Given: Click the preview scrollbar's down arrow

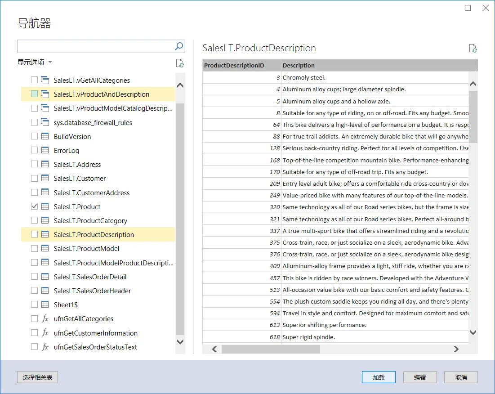Looking at the screenshot, I should tap(473, 332).
